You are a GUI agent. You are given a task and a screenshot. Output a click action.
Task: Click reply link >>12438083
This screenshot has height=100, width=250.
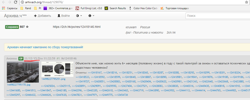(x=156, y=86)
